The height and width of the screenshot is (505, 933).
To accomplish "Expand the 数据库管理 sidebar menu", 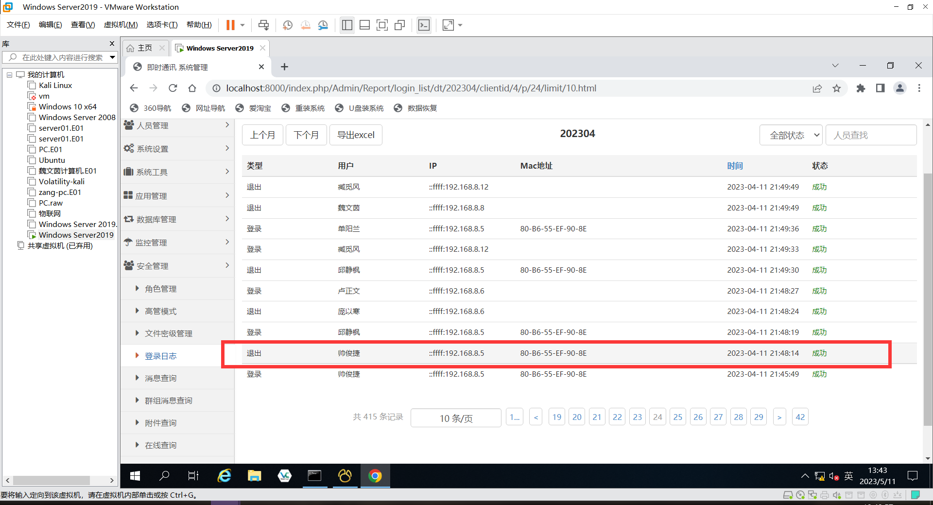I will (177, 219).
